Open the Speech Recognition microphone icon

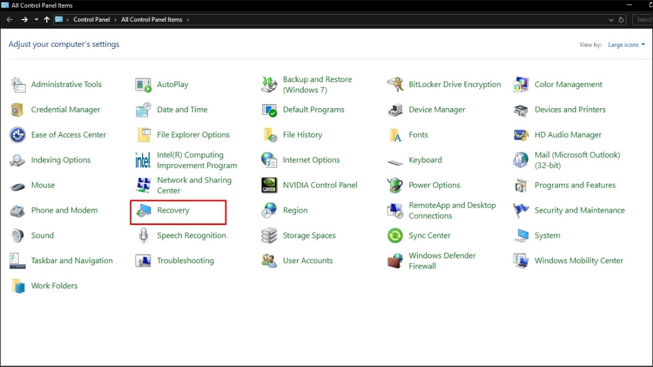(x=144, y=236)
